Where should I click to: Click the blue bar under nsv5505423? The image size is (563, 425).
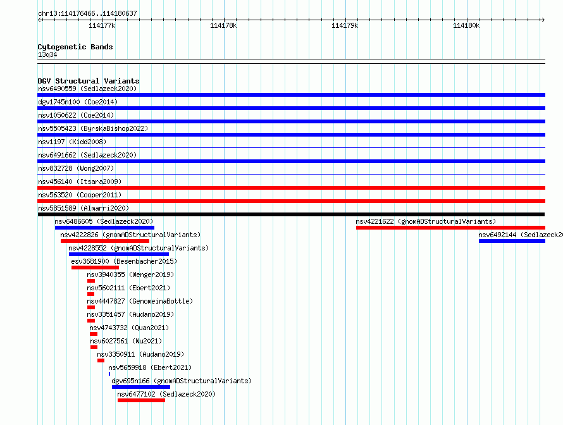(291, 135)
